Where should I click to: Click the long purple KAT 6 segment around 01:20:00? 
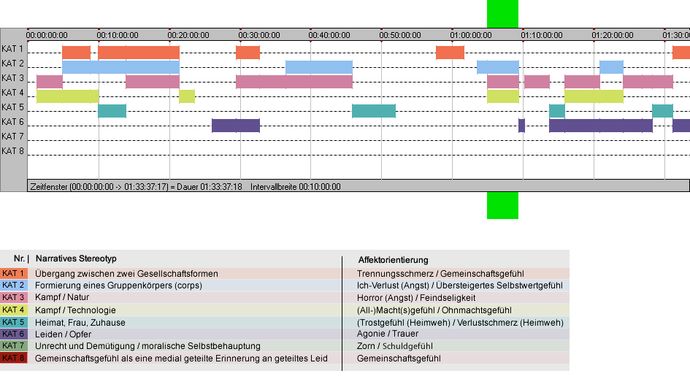tap(601, 126)
